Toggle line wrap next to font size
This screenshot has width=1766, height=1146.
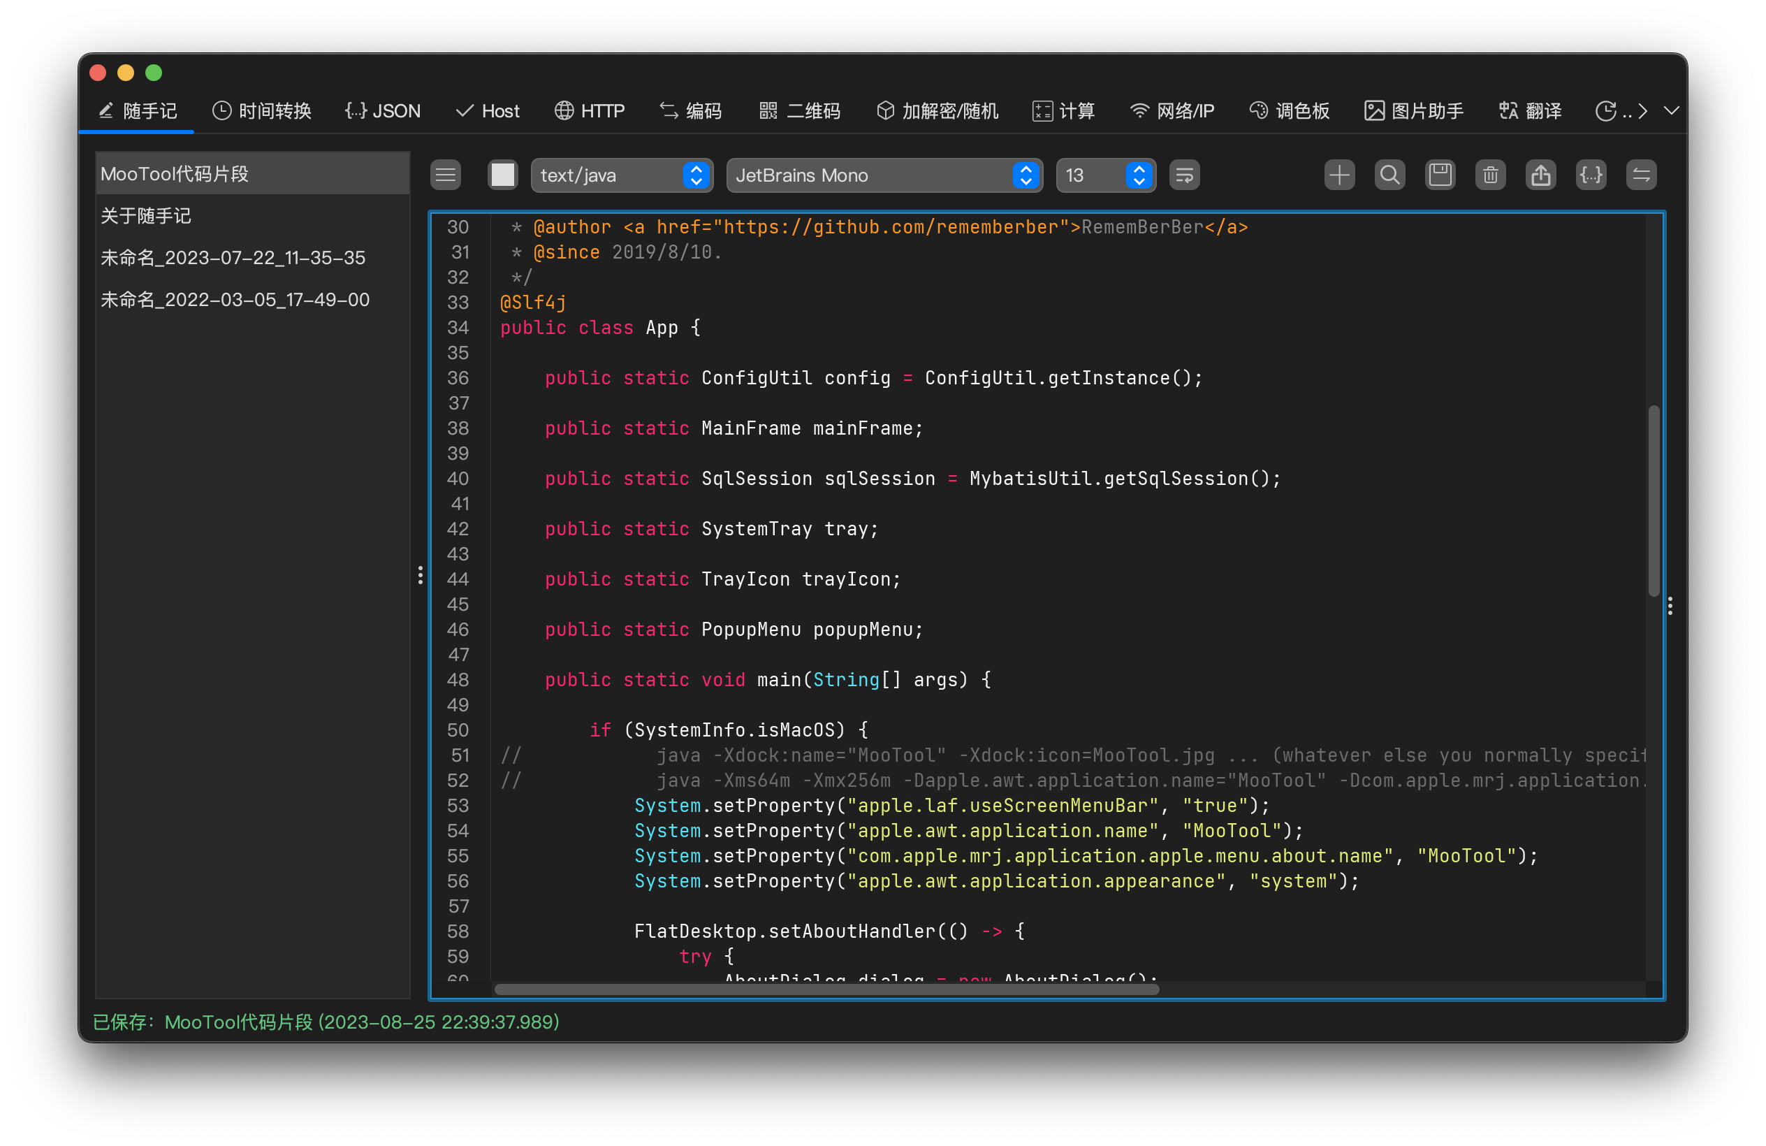[1184, 175]
